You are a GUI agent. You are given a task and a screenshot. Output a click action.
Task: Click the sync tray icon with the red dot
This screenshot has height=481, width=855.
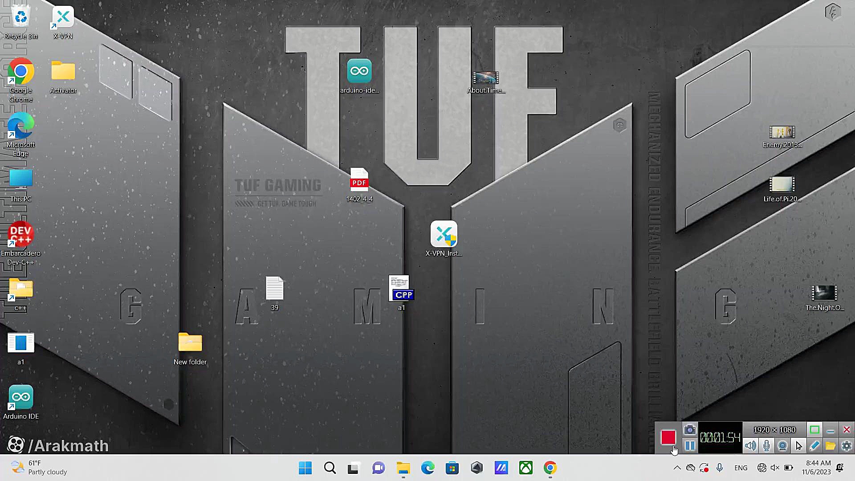[x=704, y=468]
